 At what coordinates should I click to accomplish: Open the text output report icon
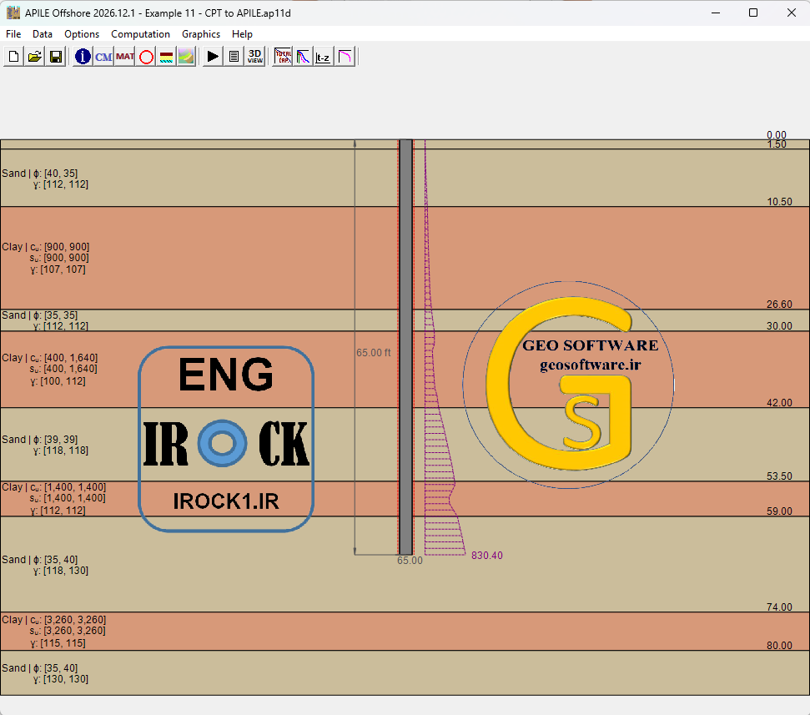click(x=234, y=56)
